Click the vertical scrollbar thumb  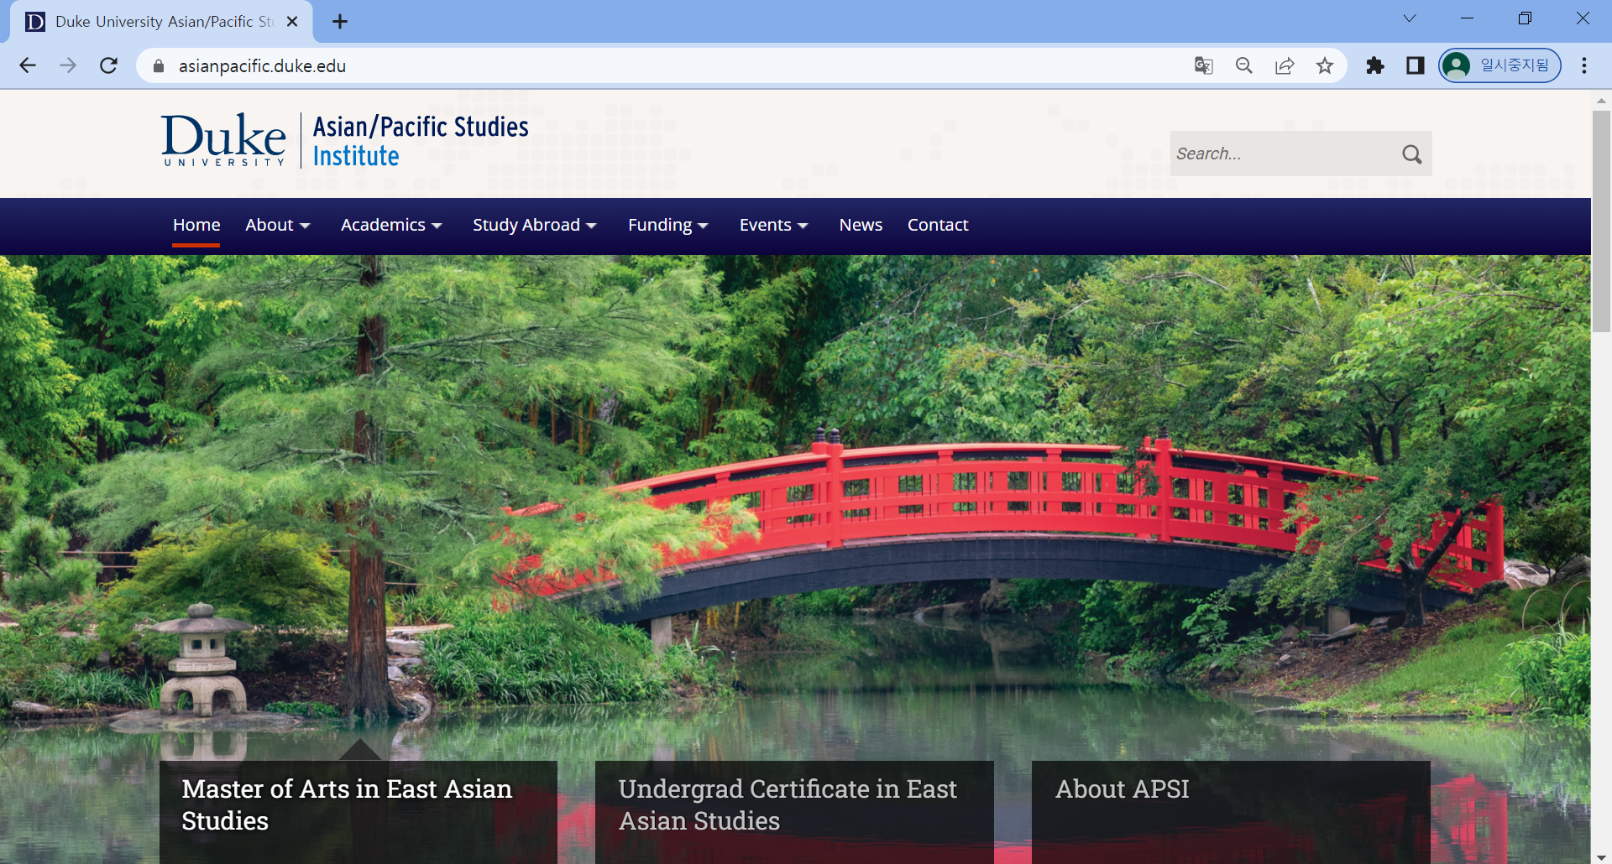tap(1601, 221)
